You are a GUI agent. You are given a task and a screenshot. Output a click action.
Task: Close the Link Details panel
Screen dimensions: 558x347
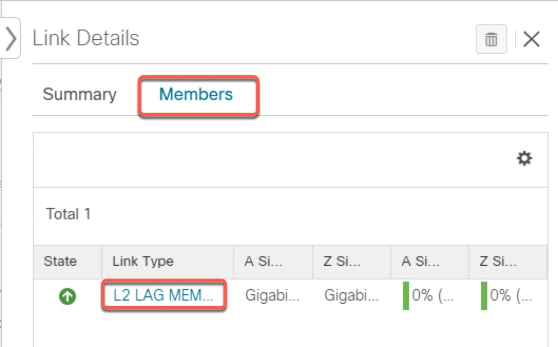[531, 40]
